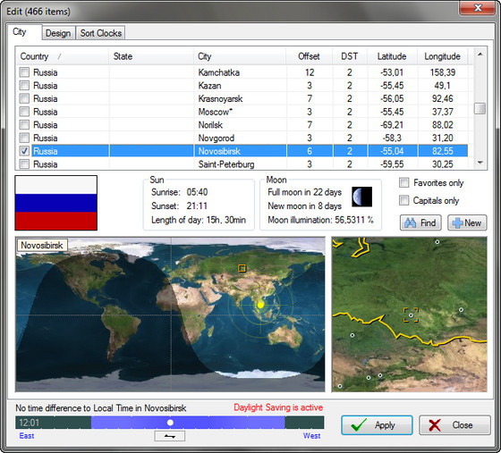This screenshot has width=501, height=453.
Task: Click the Russian flag image
Action: coord(55,203)
